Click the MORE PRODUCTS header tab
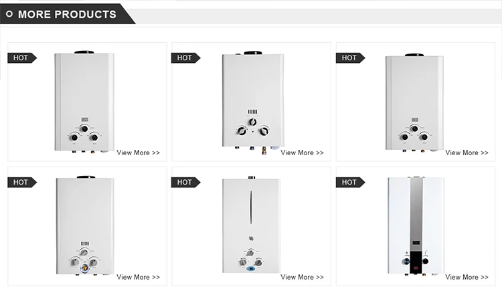The image size is (502, 291). (67, 13)
